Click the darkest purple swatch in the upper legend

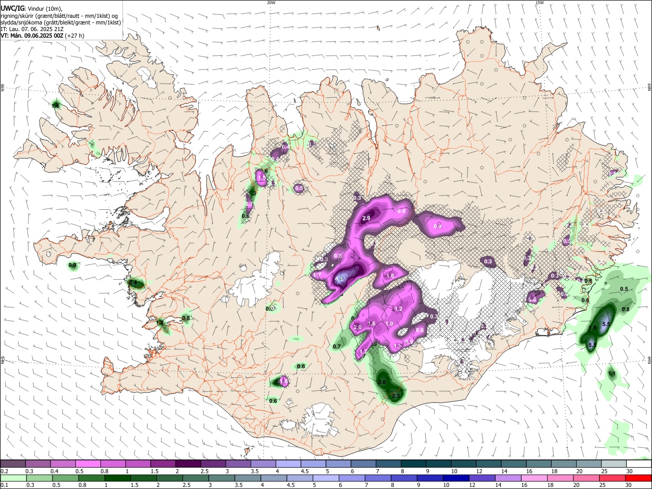(188, 464)
